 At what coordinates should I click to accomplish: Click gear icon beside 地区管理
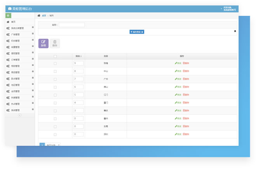coord(8,85)
